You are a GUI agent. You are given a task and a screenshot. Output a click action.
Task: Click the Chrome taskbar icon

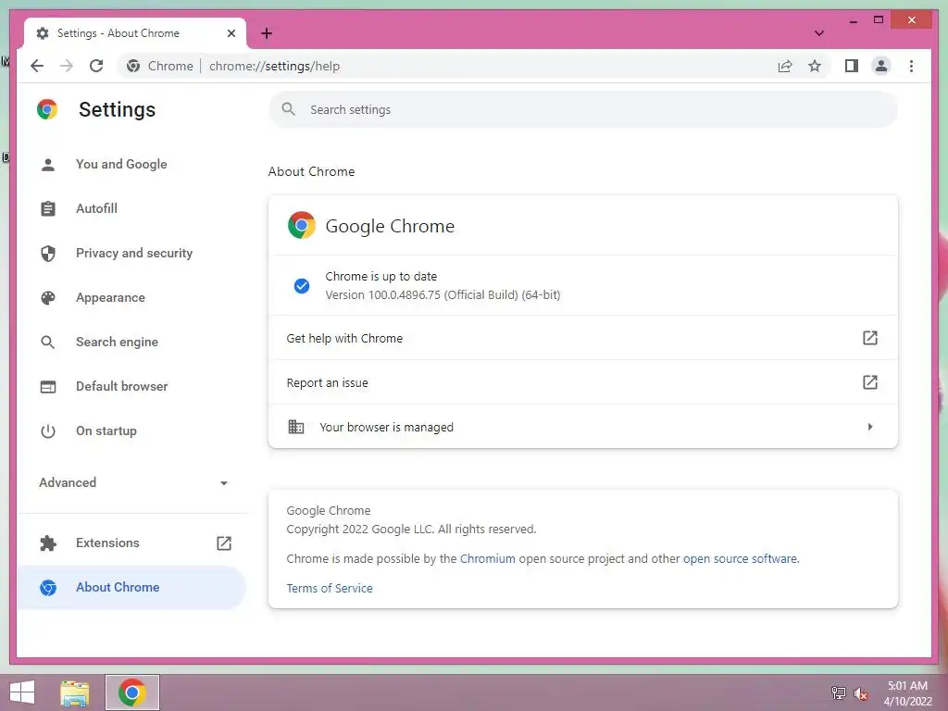click(131, 692)
